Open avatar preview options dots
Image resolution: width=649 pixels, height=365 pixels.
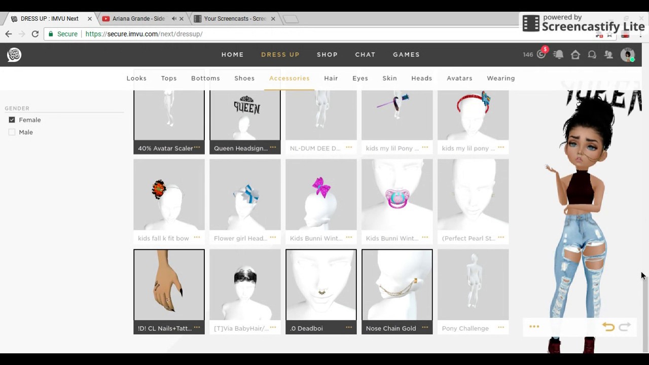tap(534, 326)
